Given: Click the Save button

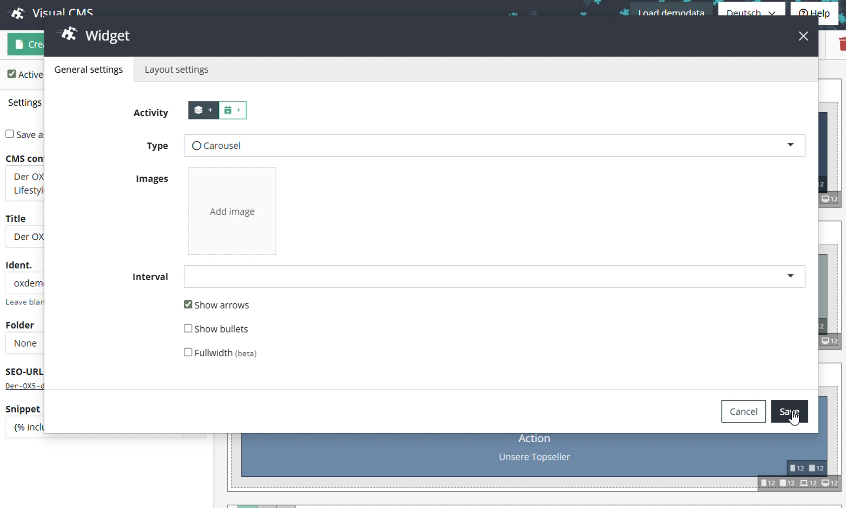Looking at the screenshot, I should tap(789, 411).
